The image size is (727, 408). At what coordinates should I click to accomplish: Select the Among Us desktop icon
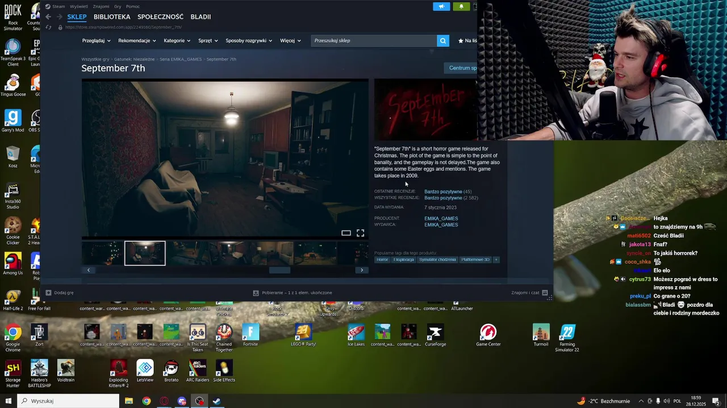pos(12,264)
